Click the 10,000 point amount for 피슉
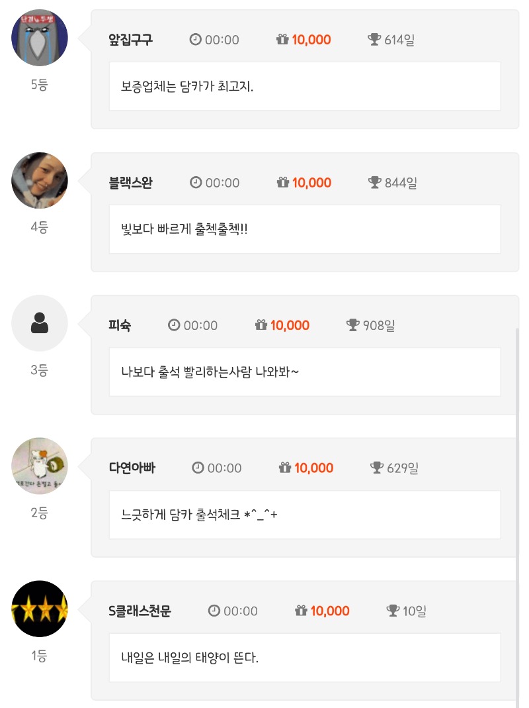 [x=290, y=325]
